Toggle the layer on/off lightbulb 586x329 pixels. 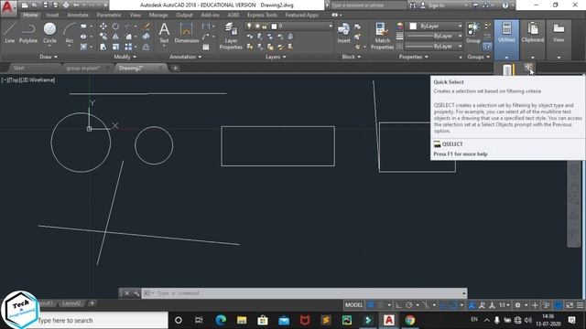[x=249, y=27]
